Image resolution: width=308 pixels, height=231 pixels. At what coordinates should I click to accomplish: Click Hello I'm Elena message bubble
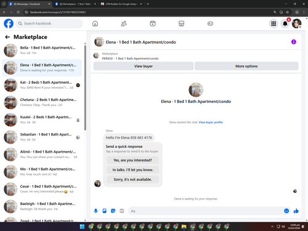129,137
